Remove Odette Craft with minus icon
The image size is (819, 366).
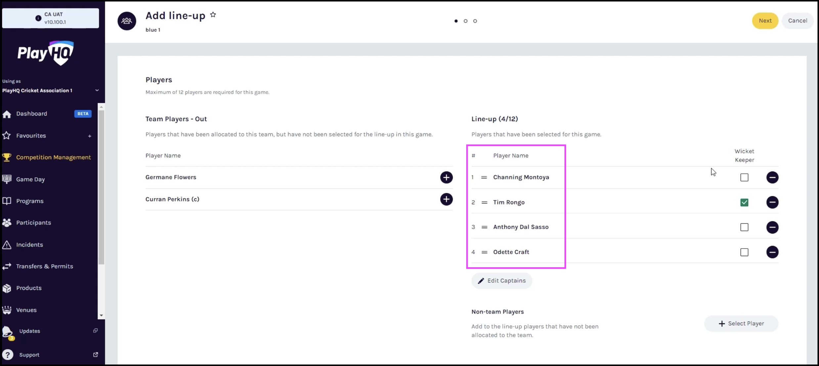[772, 252]
